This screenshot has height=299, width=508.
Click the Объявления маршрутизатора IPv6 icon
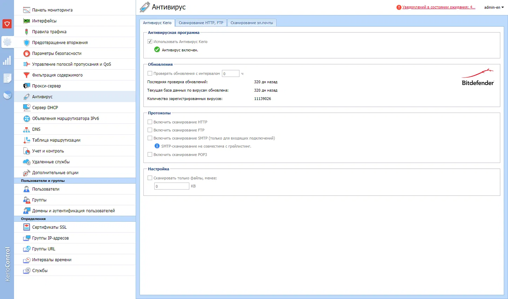pos(27,119)
